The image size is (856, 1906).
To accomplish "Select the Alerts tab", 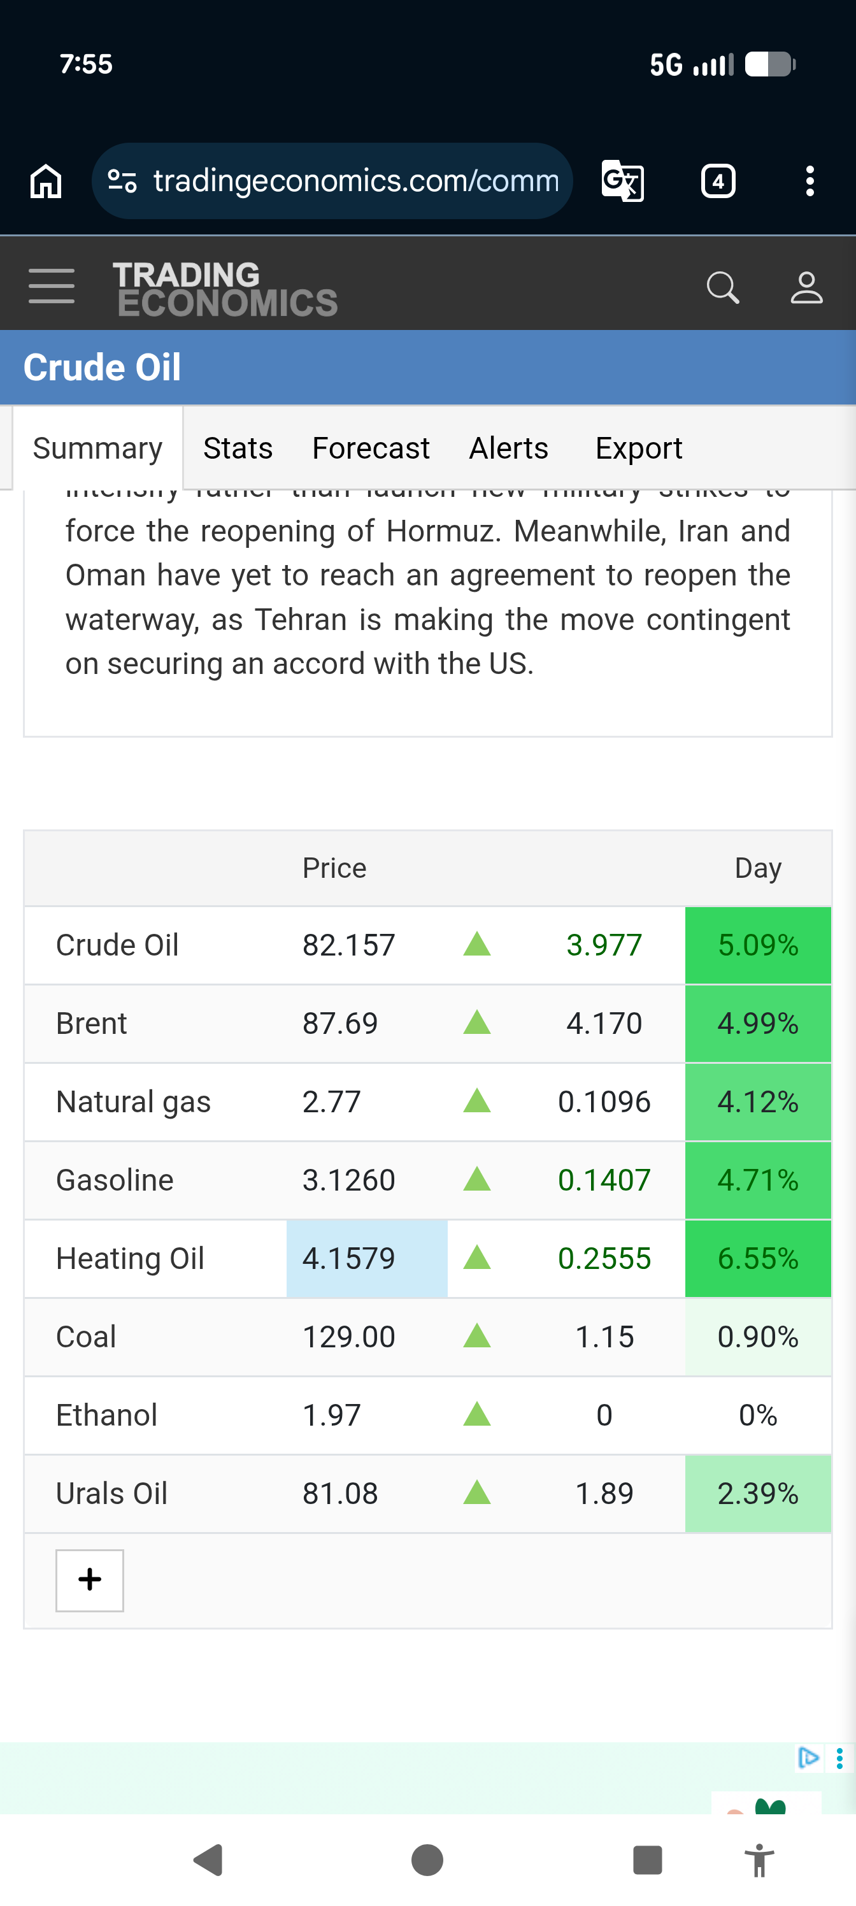I will (509, 448).
